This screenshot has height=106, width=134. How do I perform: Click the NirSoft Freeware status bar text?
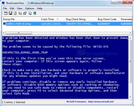[76, 102]
